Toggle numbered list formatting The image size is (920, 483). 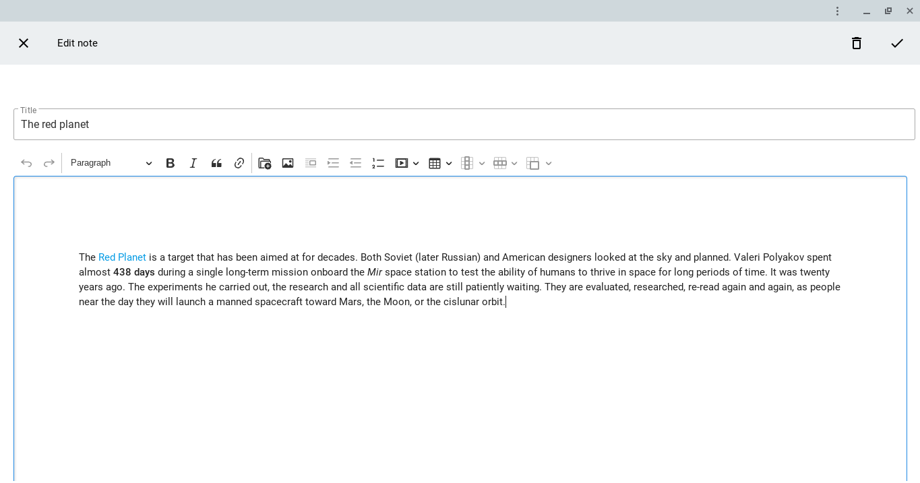[378, 163]
